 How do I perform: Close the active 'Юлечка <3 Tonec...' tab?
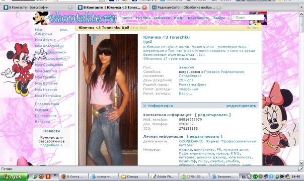tap(144, 8)
